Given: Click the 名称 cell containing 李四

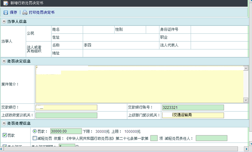Looking at the screenshot, I should click(121, 45).
